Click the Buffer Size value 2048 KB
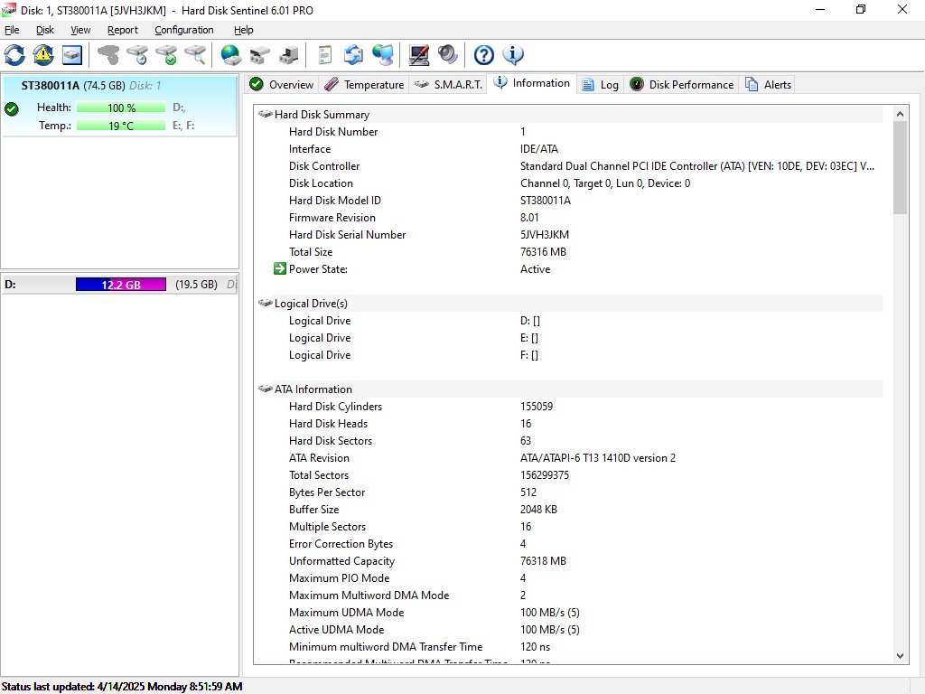This screenshot has width=925, height=694. point(538,510)
